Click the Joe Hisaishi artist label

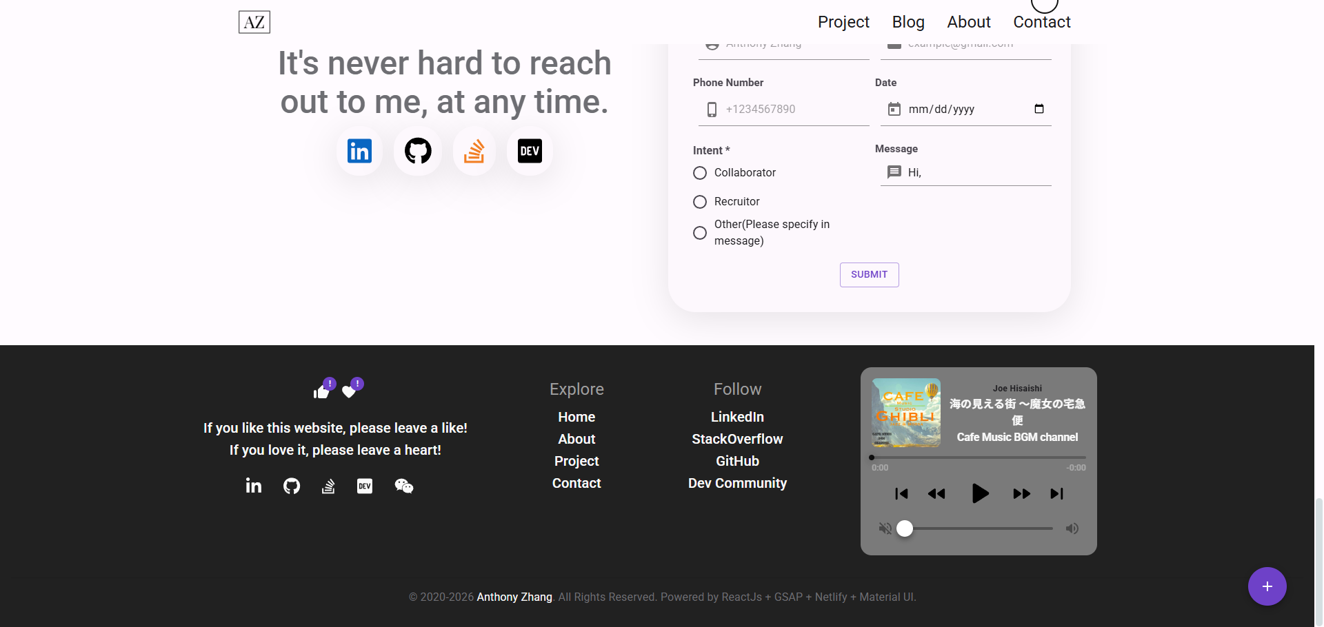[1017, 389]
